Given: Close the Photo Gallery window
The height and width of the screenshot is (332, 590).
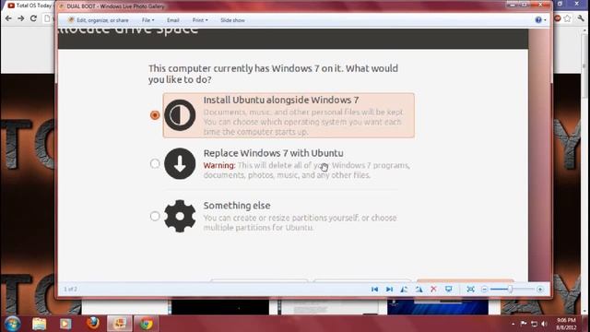Looking at the screenshot, I should pyautogui.click(x=541, y=4).
